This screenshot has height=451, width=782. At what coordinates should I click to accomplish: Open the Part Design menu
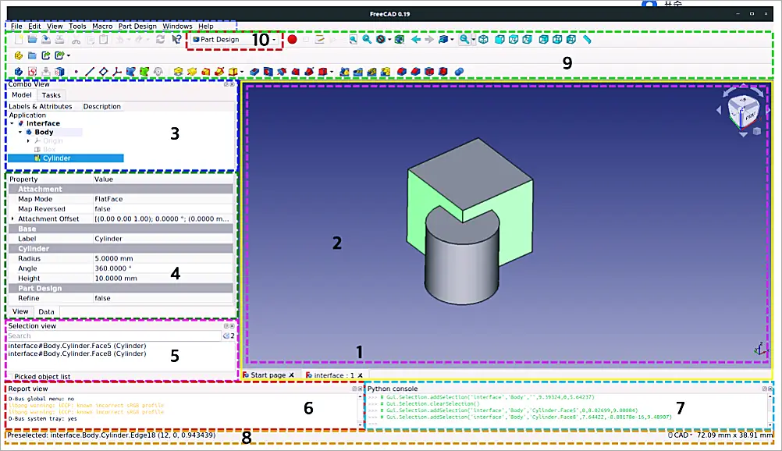(x=137, y=27)
